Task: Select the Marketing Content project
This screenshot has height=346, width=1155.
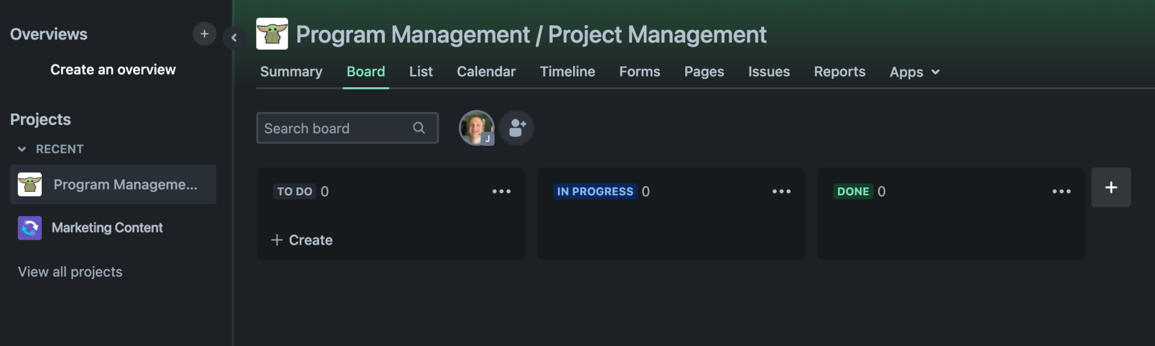Action: pos(107,228)
